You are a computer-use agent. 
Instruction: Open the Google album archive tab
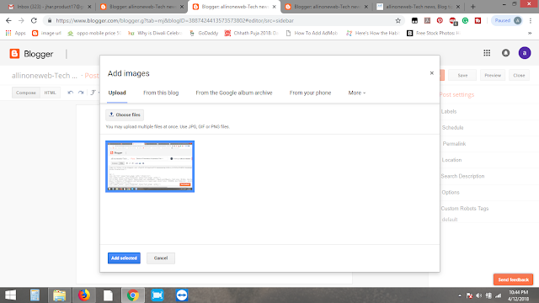point(234,93)
